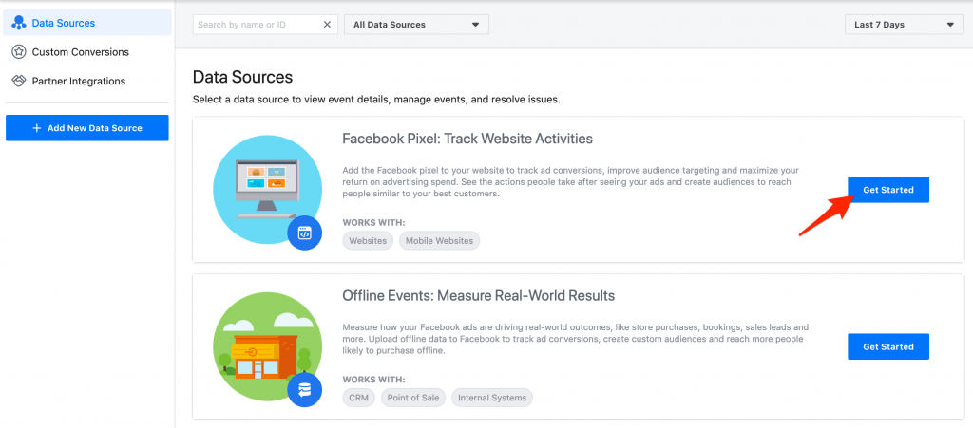Click the Last 7 Days dropdown arrow
973x428 pixels.
pos(950,25)
